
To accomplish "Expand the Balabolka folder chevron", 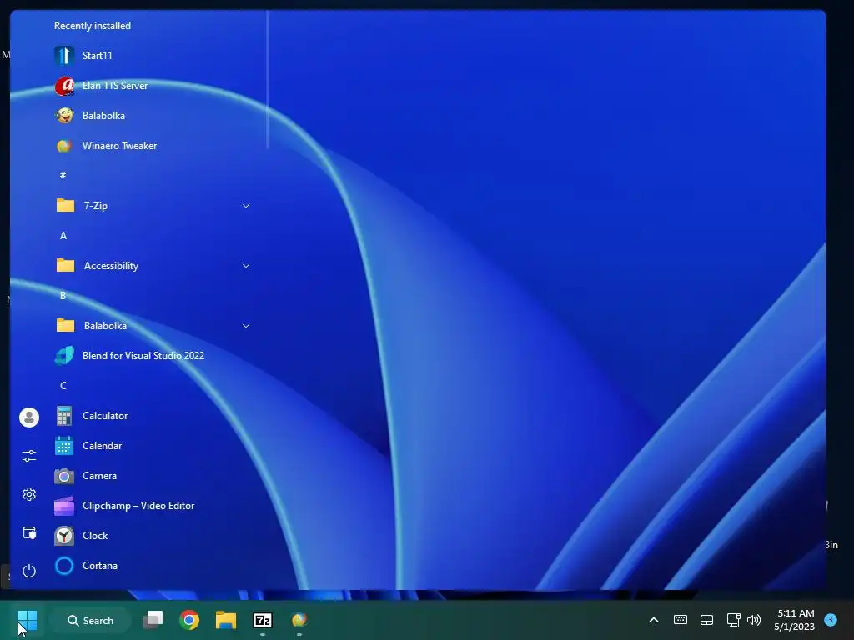I will (246, 326).
